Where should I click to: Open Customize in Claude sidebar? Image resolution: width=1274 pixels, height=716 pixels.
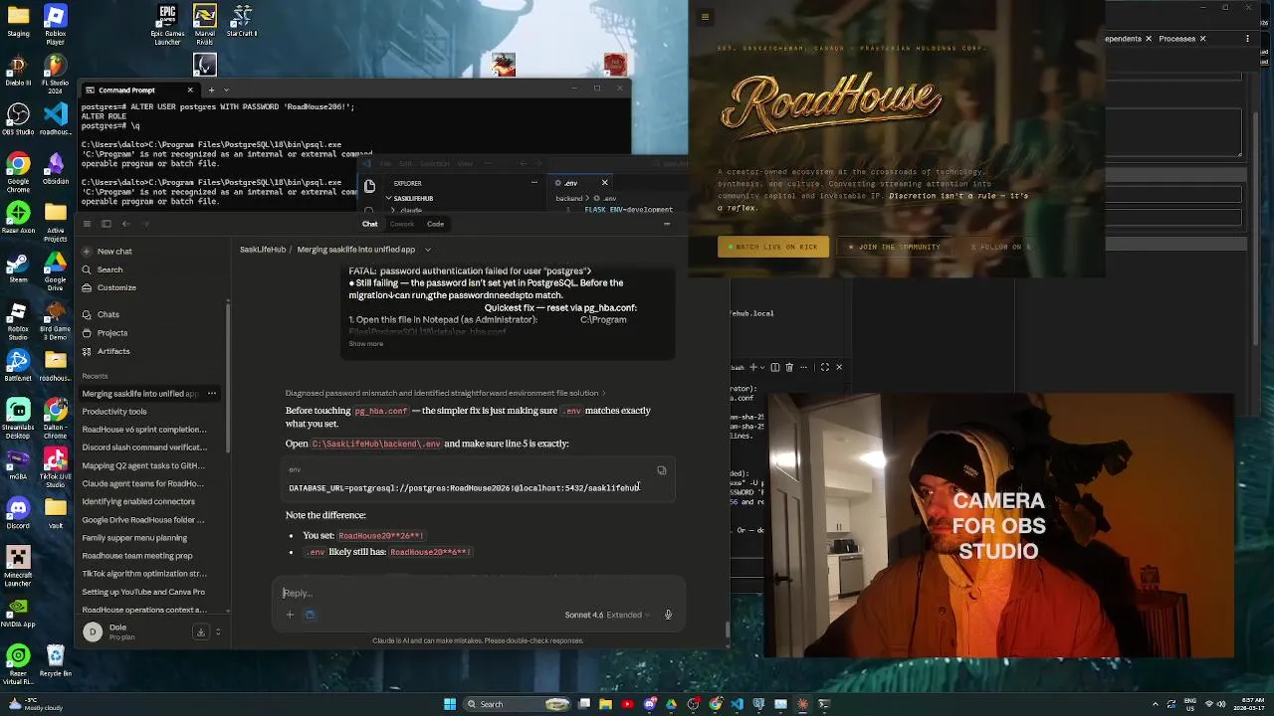pos(109,287)
